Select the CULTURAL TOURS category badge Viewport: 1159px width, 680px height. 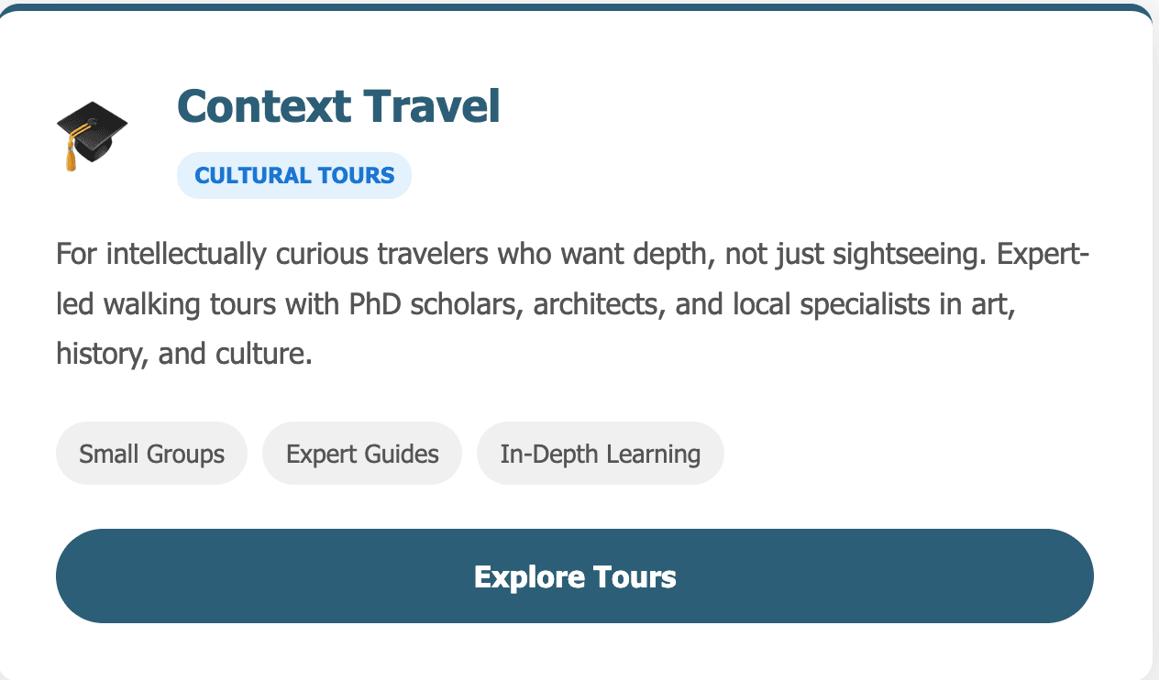click(x=294, y=175)
